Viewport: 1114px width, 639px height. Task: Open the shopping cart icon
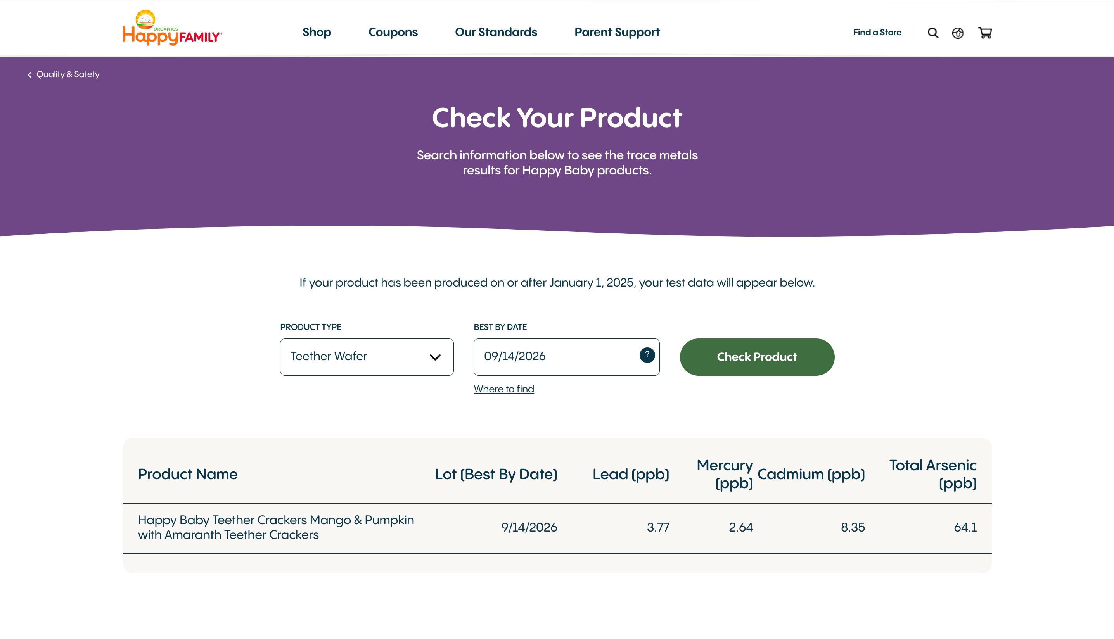pyautogui.click(x=985, y=33)
